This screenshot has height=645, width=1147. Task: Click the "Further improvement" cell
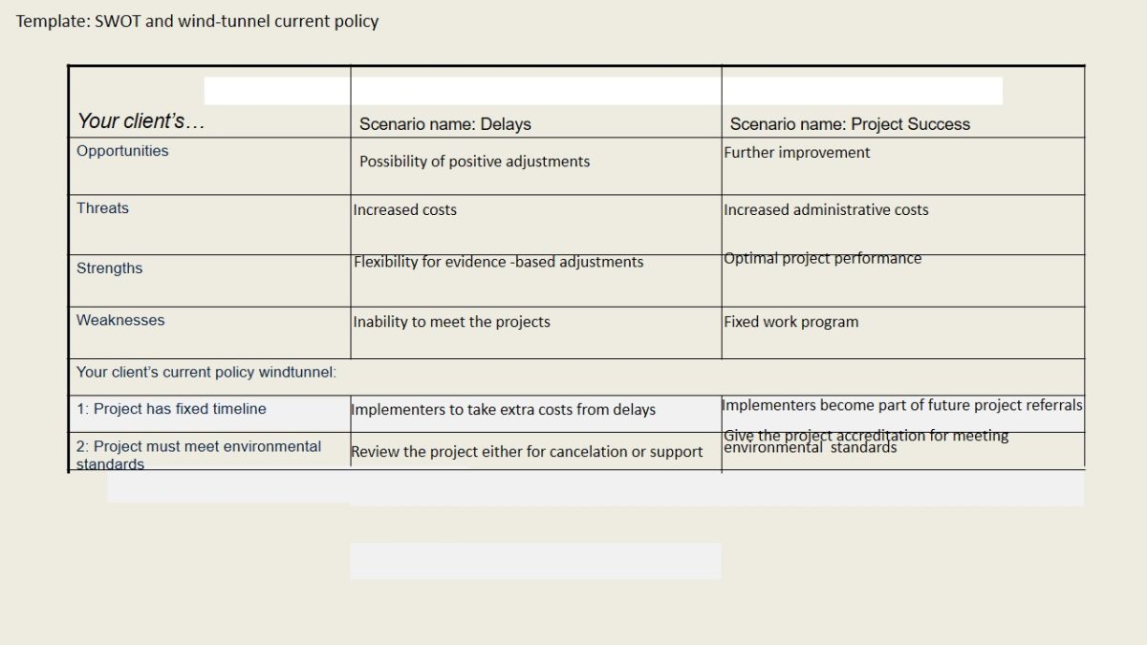(796, 153)
